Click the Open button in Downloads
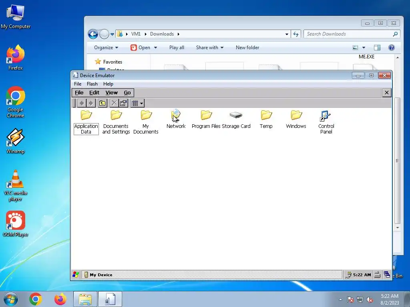 [141, 48]
